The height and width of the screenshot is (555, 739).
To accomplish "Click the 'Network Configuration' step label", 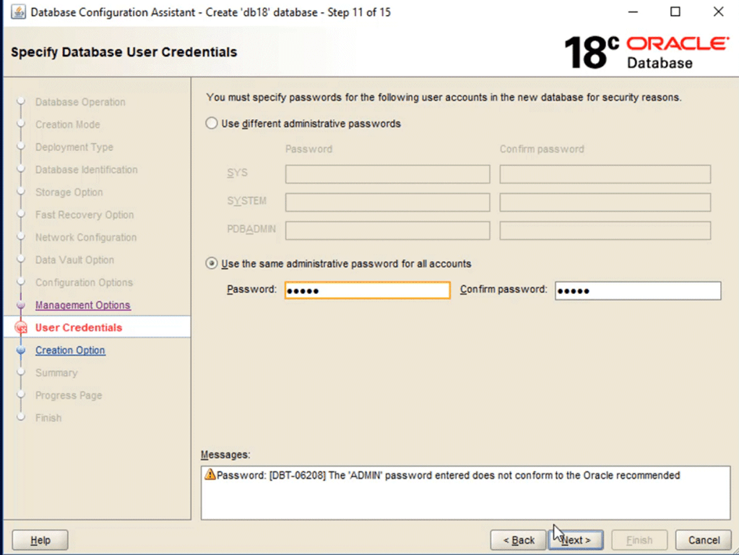I will coord(86,237).
